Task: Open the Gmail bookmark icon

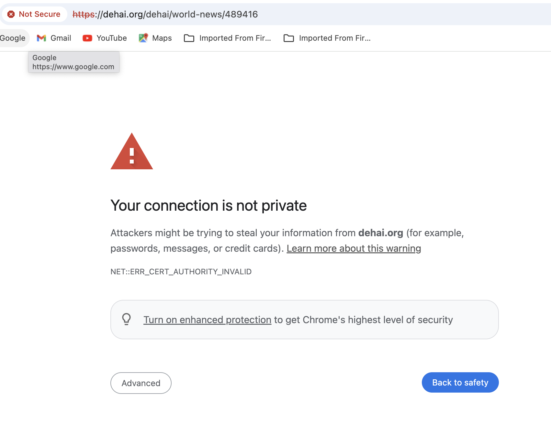Action: (x=41, y=38)
